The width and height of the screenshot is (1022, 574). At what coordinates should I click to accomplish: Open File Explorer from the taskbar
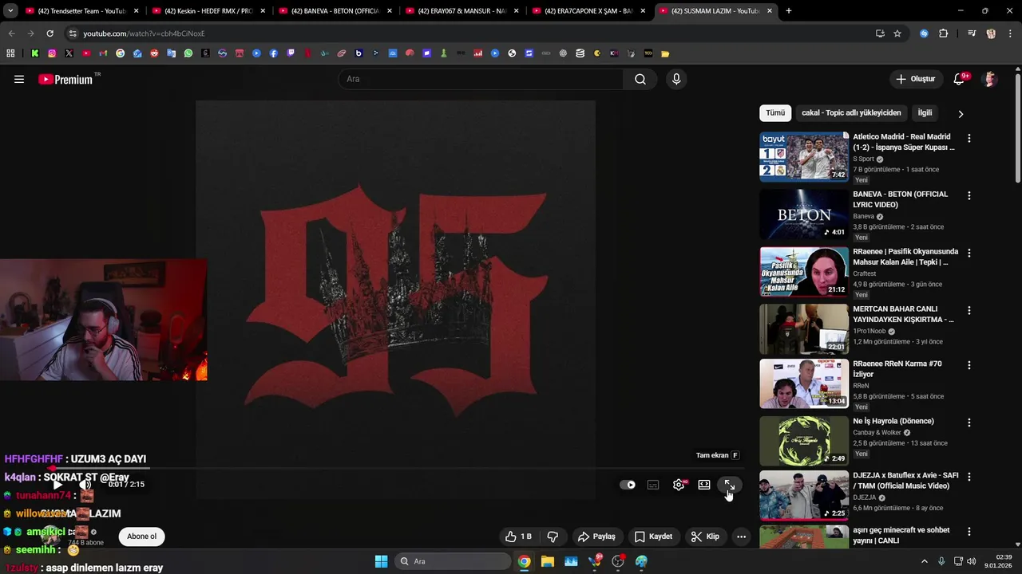pyautogui.click(x=548, y=561)
